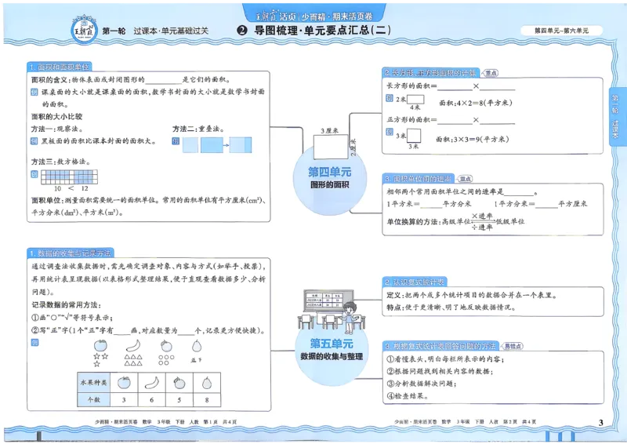Click the line 定义:把两个或多个统计项目

coord(472,295)
